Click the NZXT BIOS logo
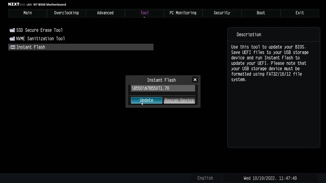This screenshot has width=326, height=183. pyautogui.click(x=14, y=4)
